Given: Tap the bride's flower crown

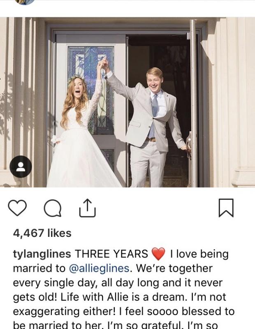Looking at the screenshot, I should pyautogui.click(x=76, y=79).
